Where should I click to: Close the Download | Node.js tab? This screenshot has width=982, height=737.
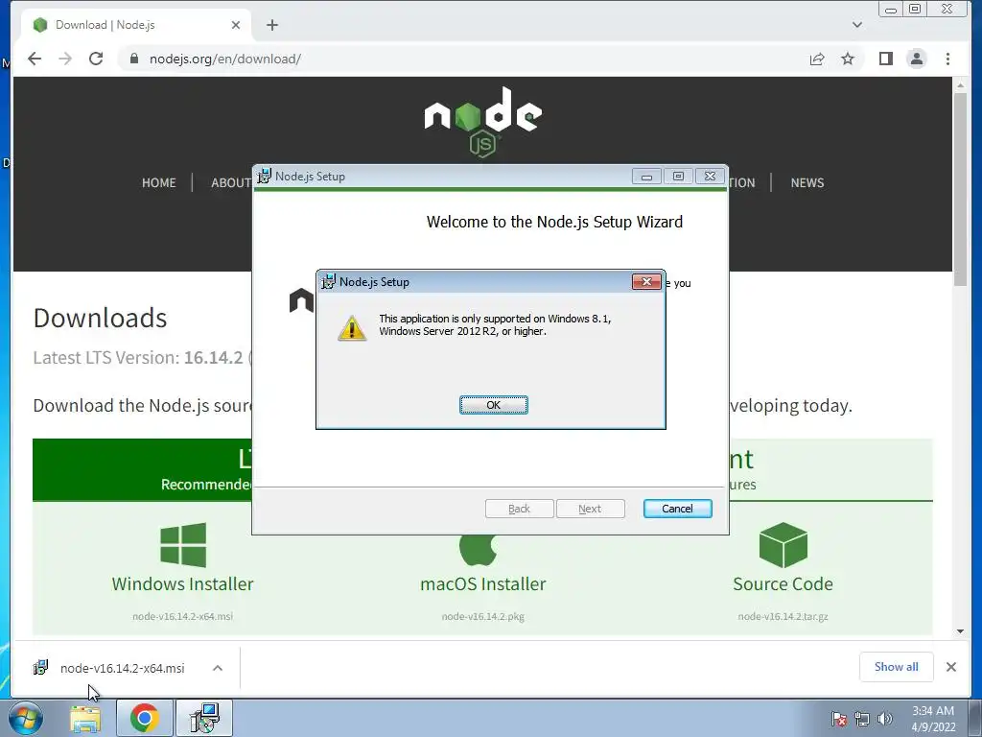pos(236,25)
